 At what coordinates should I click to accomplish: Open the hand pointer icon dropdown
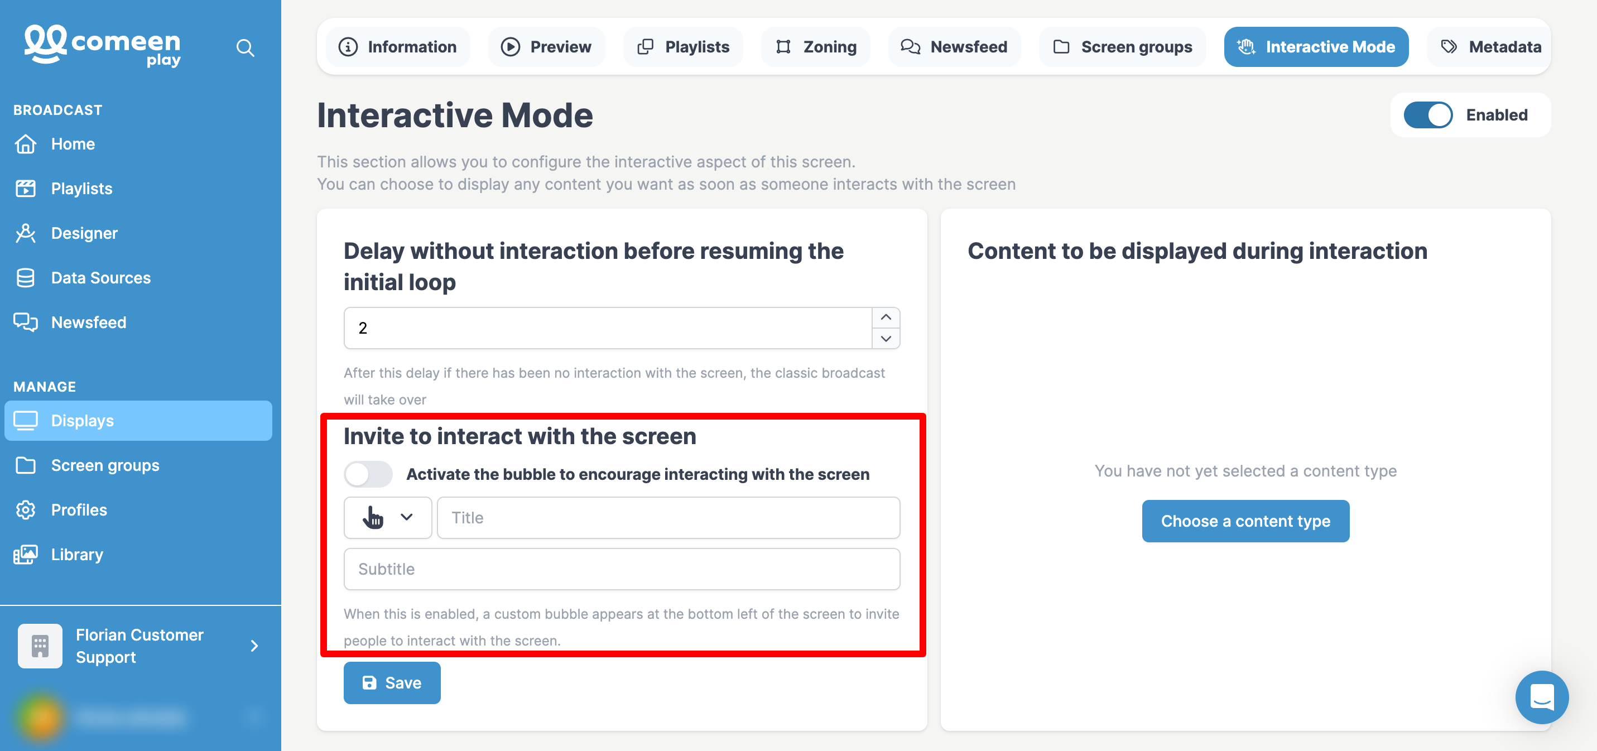point(387,517)
